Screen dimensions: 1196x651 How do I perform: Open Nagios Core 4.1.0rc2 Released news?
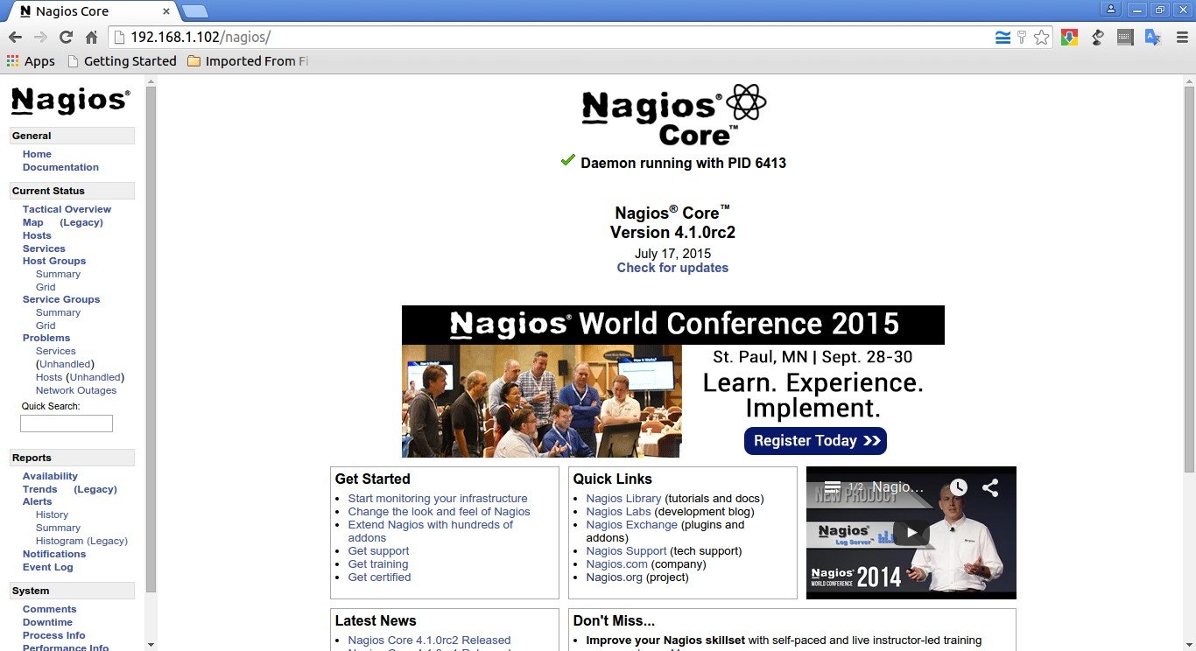(x=429, y=640)
